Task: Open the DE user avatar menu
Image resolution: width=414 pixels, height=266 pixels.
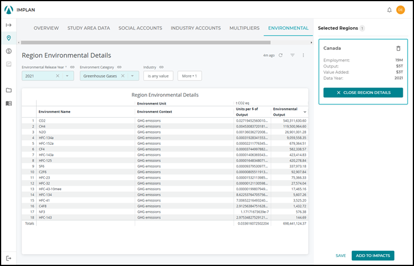Action: pyautogui.click(x=400, y=10)
